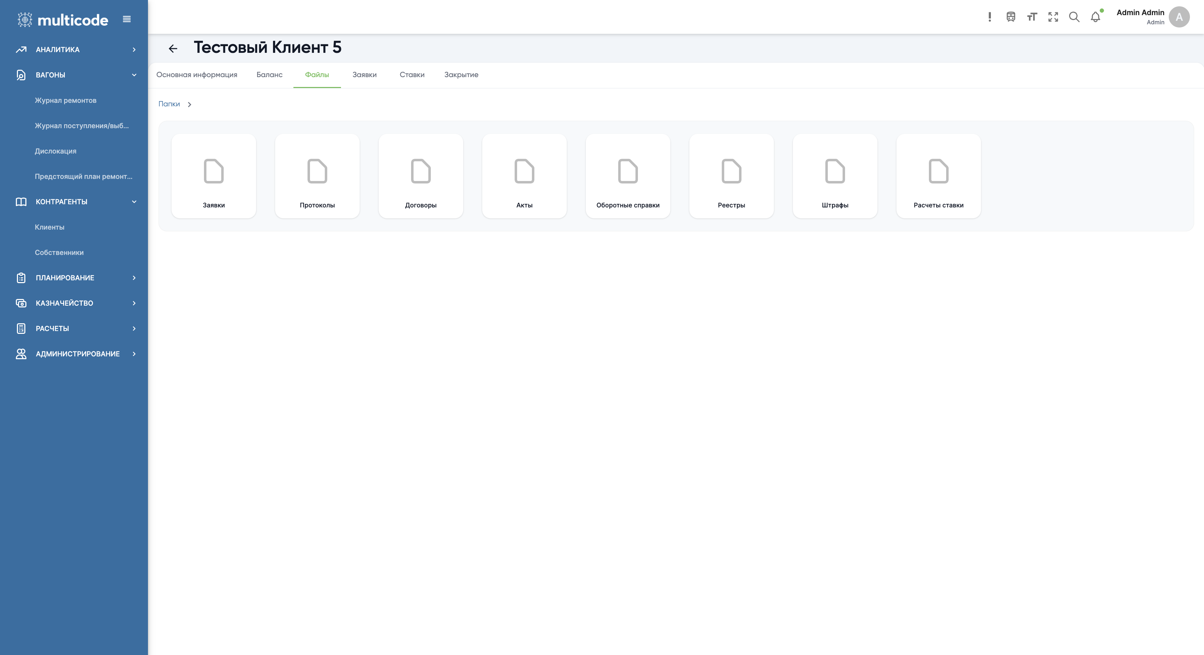Switch to the Баланс tab
This screenshot has width=1204, height=655.
tap(269, 75)
